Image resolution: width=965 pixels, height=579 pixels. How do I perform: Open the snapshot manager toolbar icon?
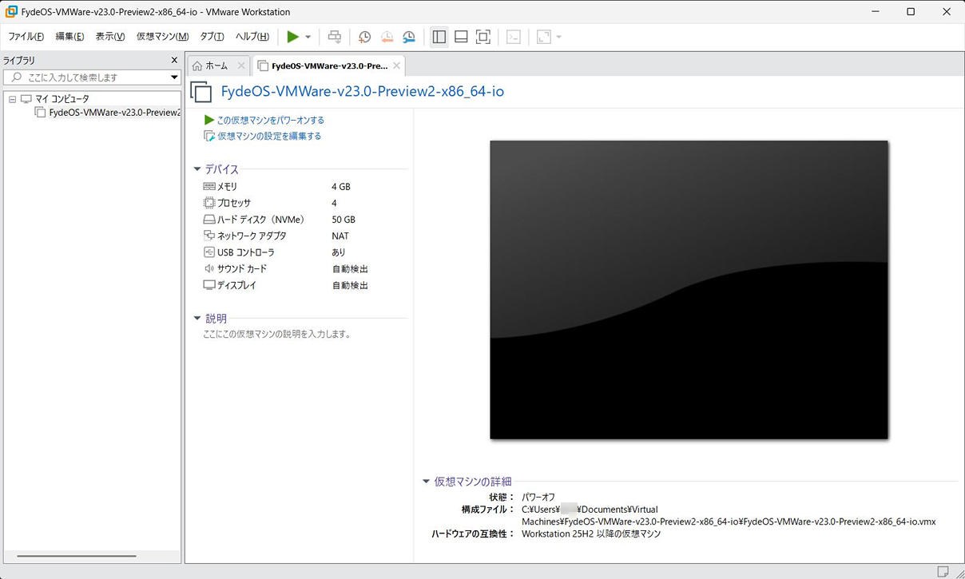click(409, 37)
